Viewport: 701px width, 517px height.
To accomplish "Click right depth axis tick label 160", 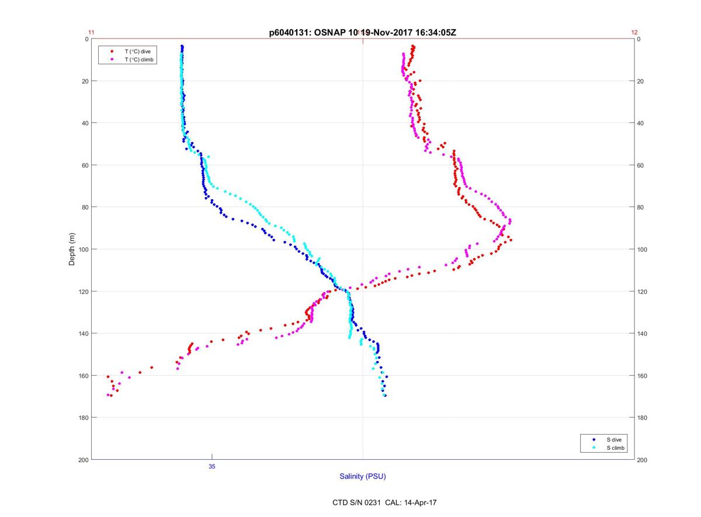I will tap(643, 376).
